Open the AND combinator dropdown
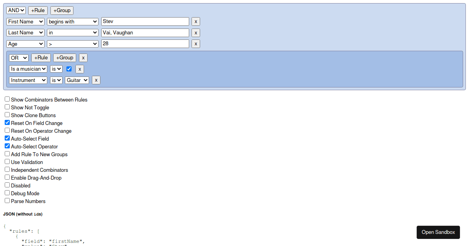The width and height of the screenshot is (469, 246). point(16,11)
